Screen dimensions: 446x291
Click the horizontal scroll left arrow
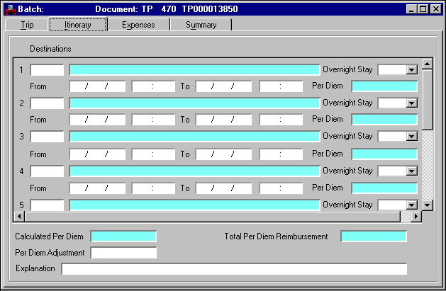[x=19, y=217]
